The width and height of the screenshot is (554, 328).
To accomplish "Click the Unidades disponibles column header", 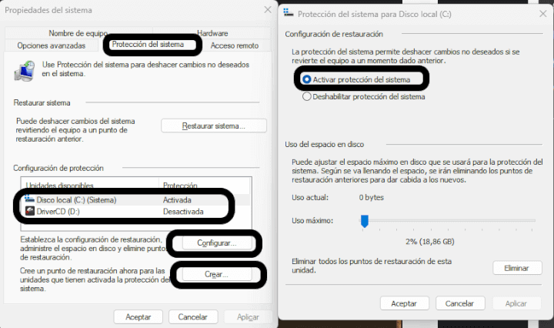I will pos(90,186).
